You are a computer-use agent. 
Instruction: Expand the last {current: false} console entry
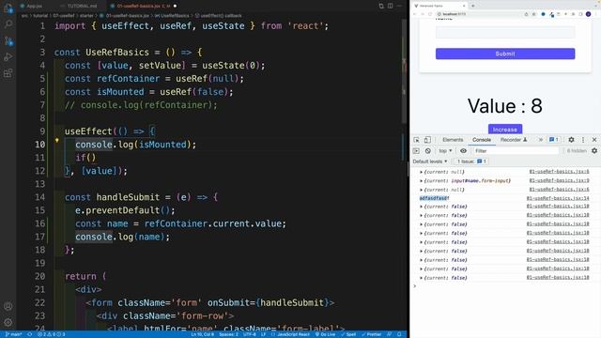coord(421,278)
